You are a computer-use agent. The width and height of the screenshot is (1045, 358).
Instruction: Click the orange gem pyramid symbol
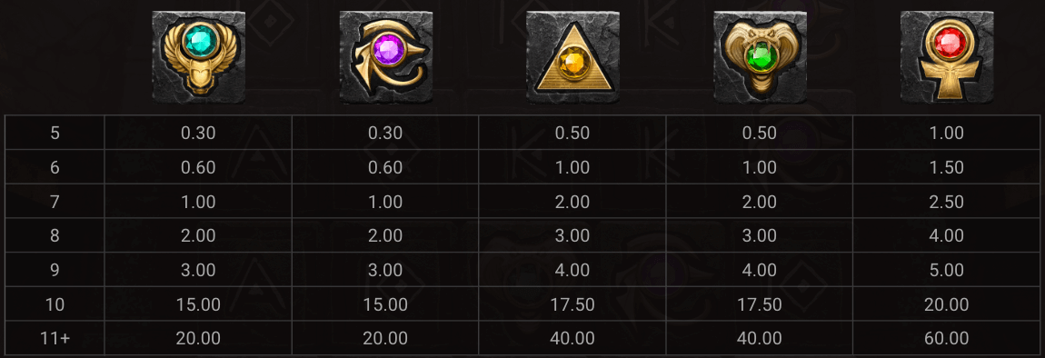click(572, 57)
